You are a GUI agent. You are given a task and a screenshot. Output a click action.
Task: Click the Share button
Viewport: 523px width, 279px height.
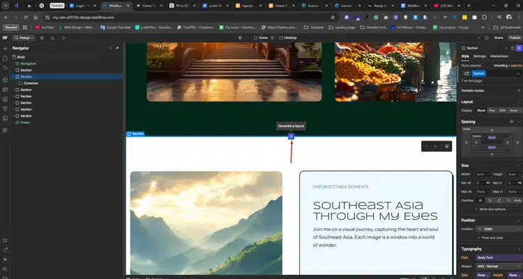[x=499, y=38]
